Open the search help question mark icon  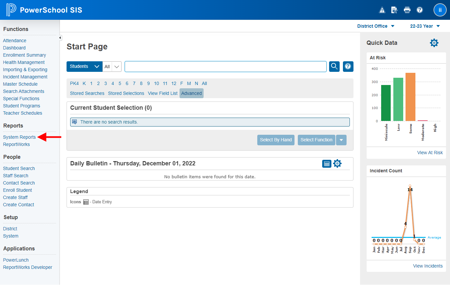click(348, 66)
